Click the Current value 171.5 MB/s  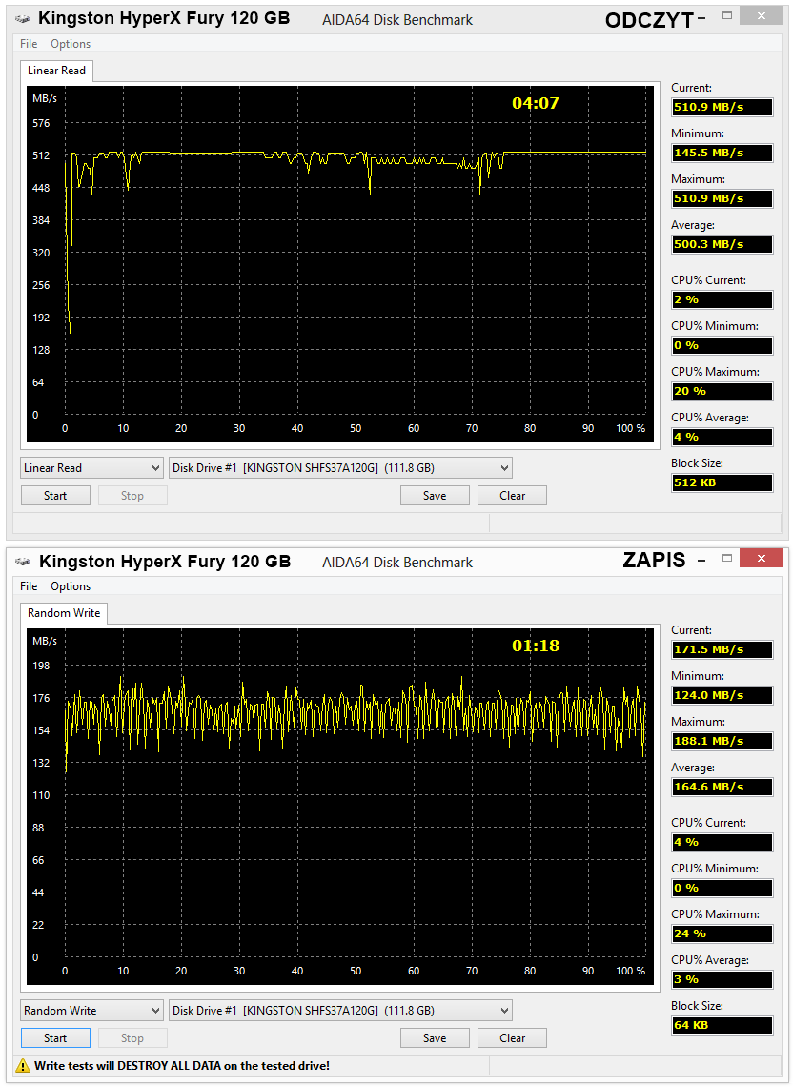[722, 650]
